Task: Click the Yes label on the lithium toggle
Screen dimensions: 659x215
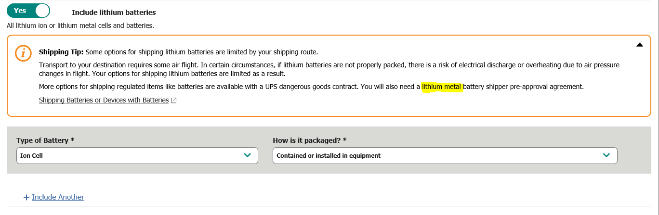Action: 20,11
